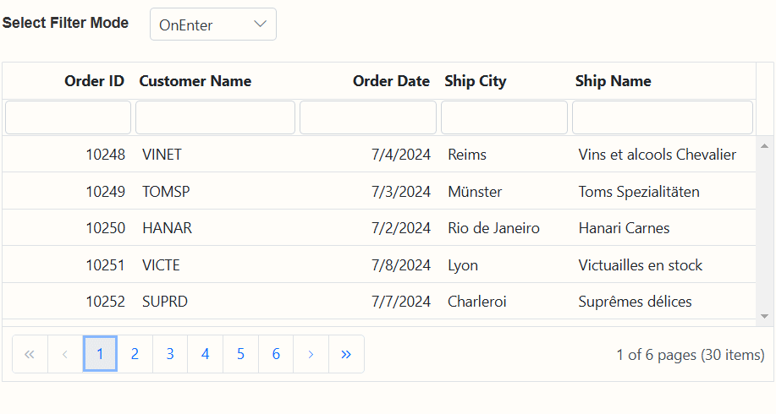The height and width of the screenshot is (414, 776).
Task: Focus the Order ID filter box
Action: (69, 117)
